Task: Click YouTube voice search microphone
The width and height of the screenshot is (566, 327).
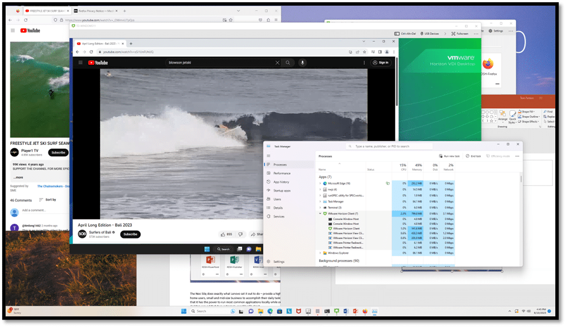Action: 303,63
